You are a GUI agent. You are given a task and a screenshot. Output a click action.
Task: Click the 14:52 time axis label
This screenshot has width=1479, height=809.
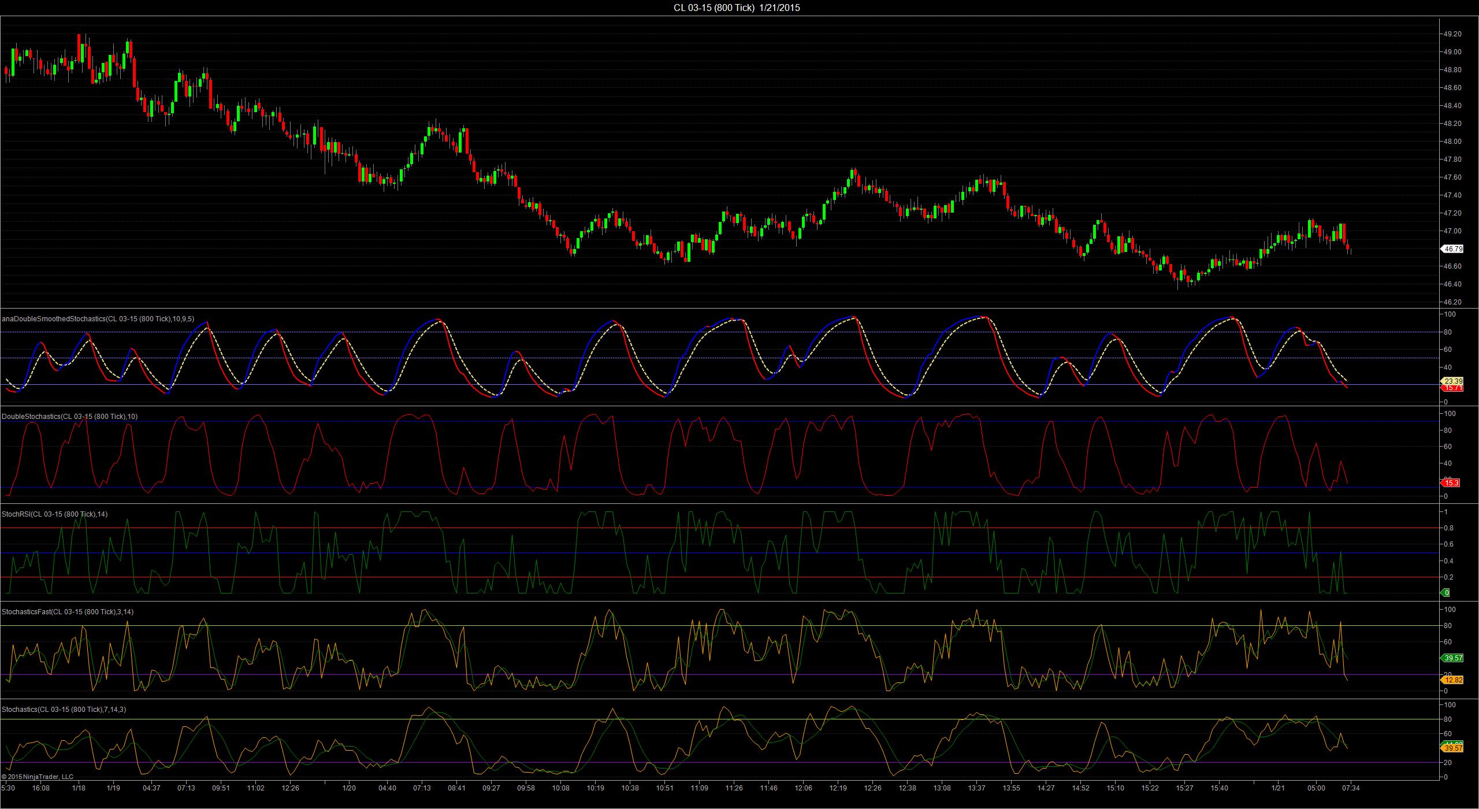click(1080, 788)
